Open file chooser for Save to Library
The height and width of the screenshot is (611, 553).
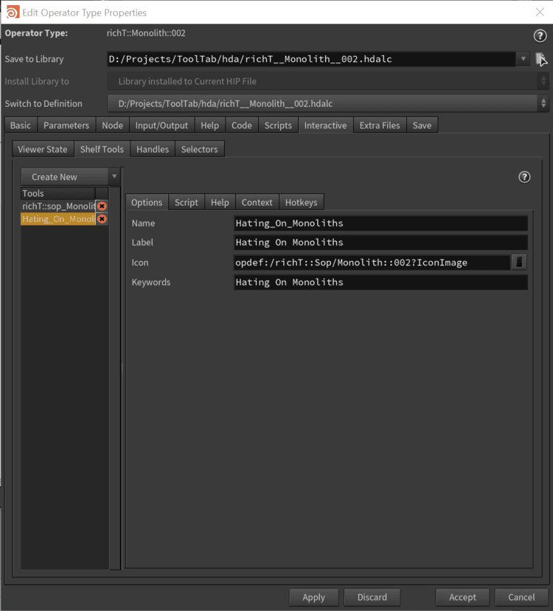[540, 59]
